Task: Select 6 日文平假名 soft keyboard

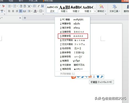Action: coord(73,40)
